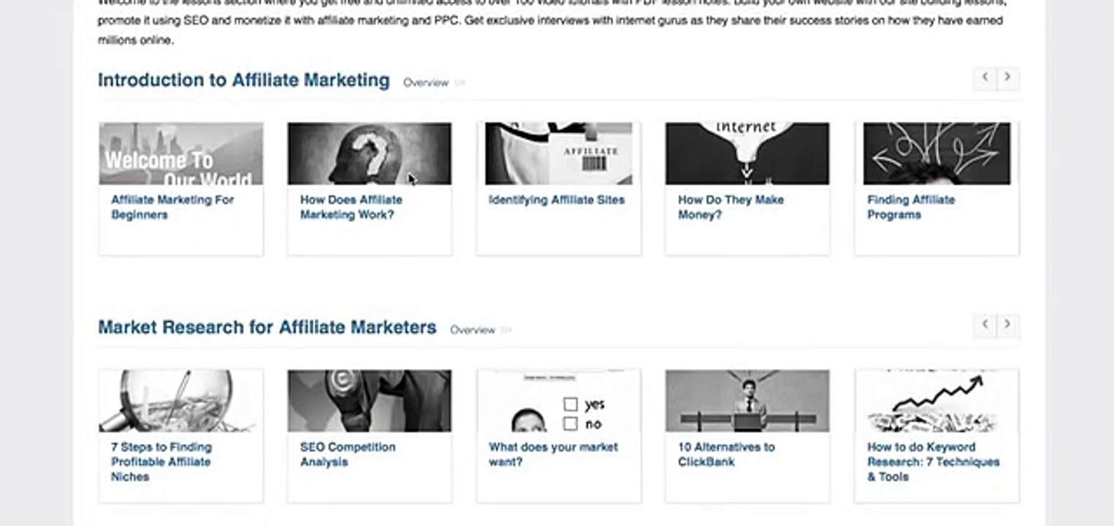Click previous arrow in Market Research carousel
1114x526 pixels.
[985, 325]
